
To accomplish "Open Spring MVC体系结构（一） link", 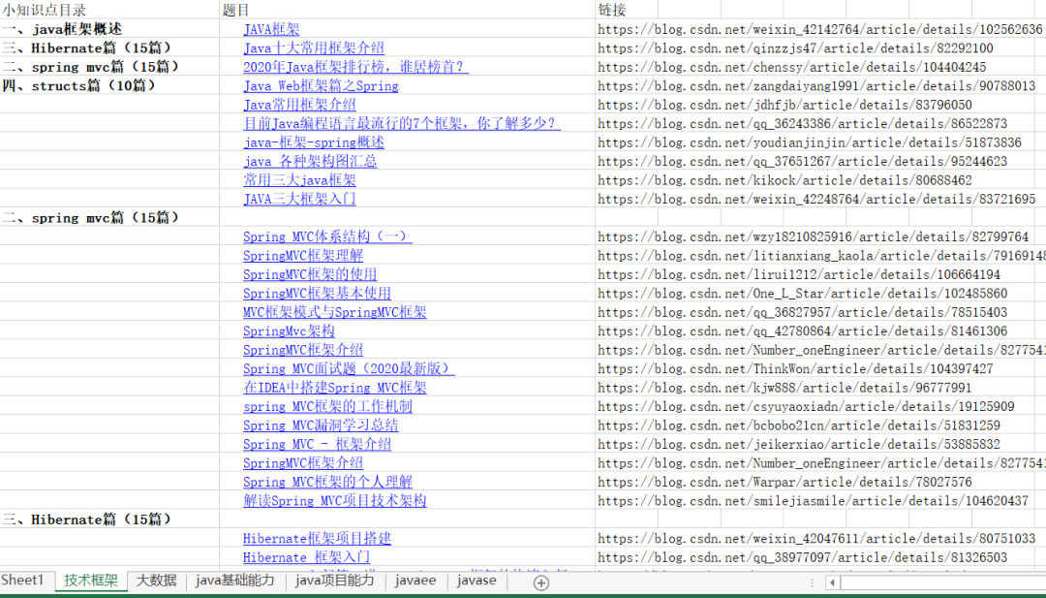I will (327, 236).
